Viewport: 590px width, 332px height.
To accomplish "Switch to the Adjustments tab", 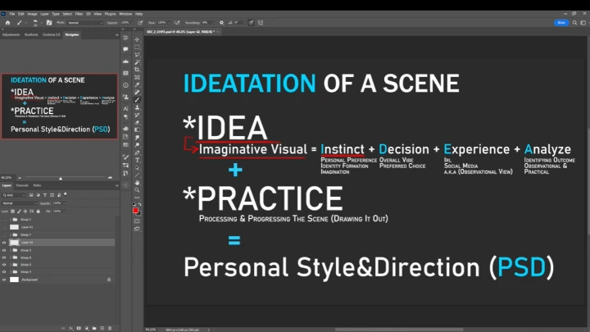I will 11,34.
